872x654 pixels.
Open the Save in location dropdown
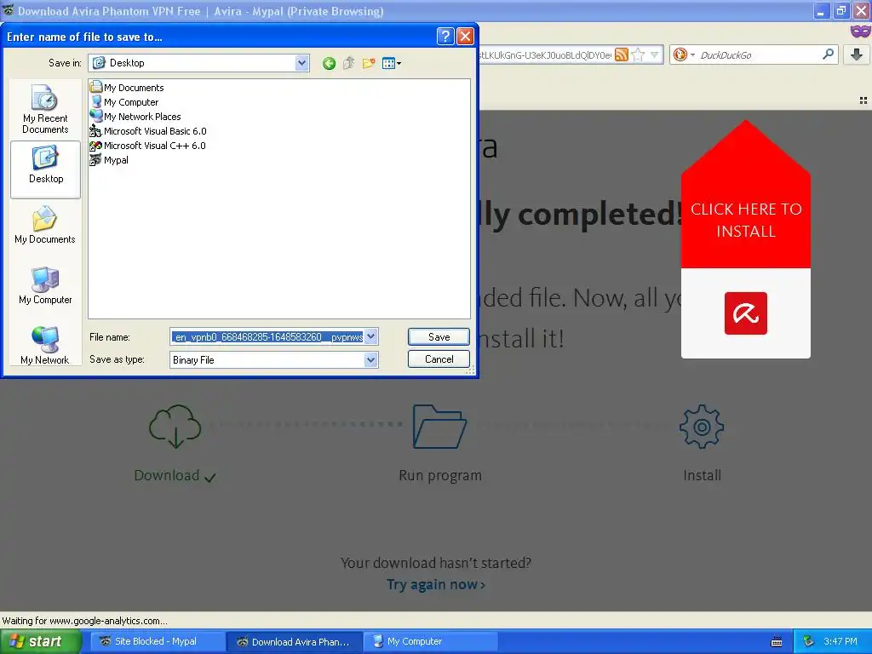(x=301, y=63)
